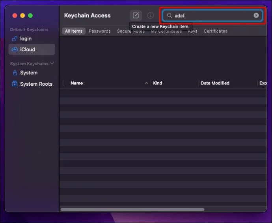Switch to the Secure Notes tab

[x=131, y=31]
